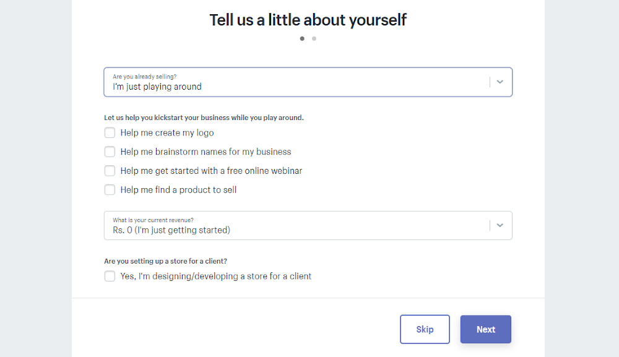Enable the designing a store for a client checkbox
The width and height of the screenshot is (619, 357).
point(110,276)
